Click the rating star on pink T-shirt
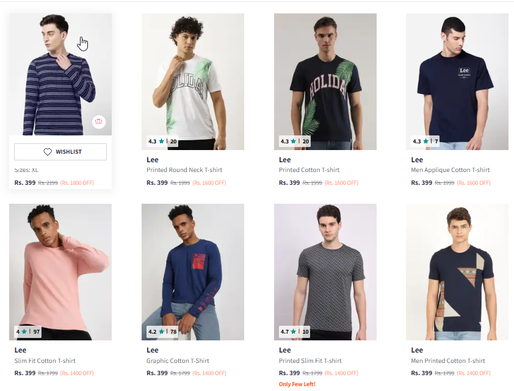Screen dimensions: 514x391 (x=24, y=332)
